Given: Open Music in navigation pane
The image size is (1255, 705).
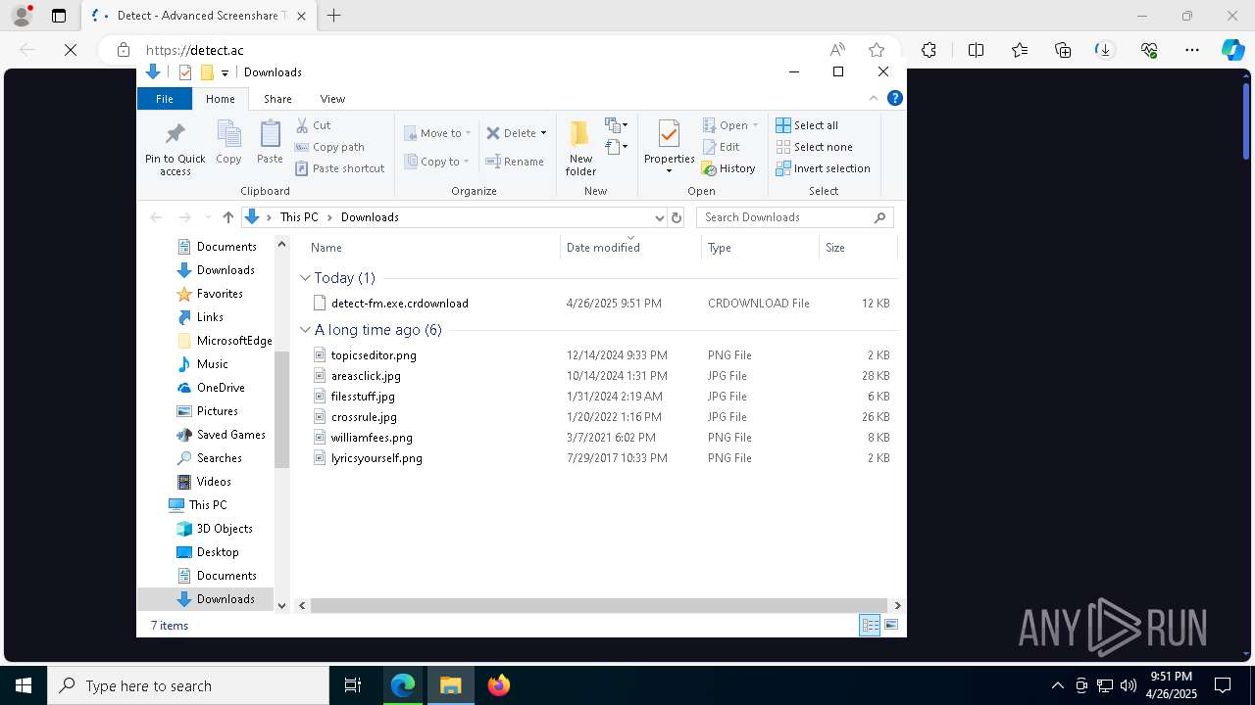Looking at the screenshot, I should 212,364.
